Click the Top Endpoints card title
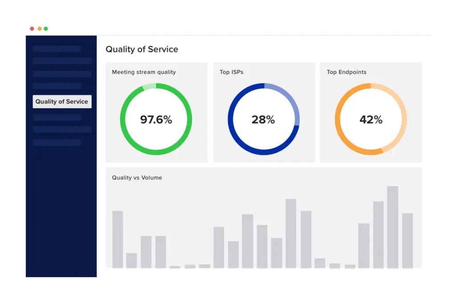 (x=346, y=72)
